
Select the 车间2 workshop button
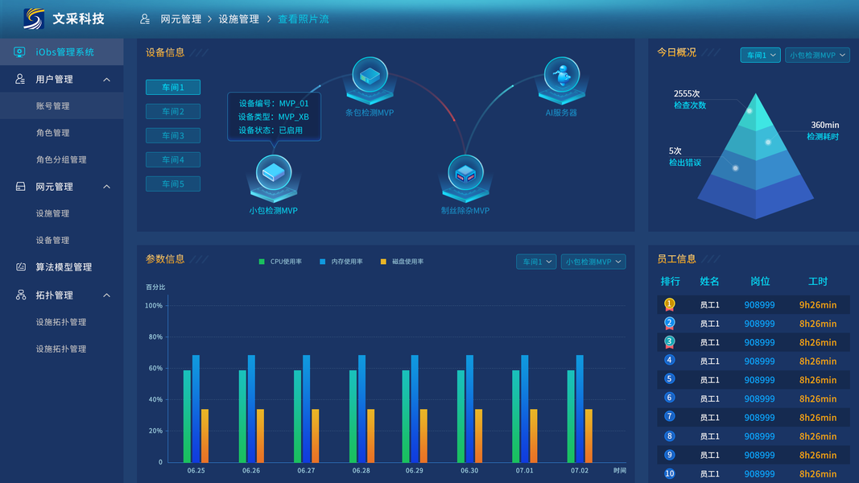[173, 111]
